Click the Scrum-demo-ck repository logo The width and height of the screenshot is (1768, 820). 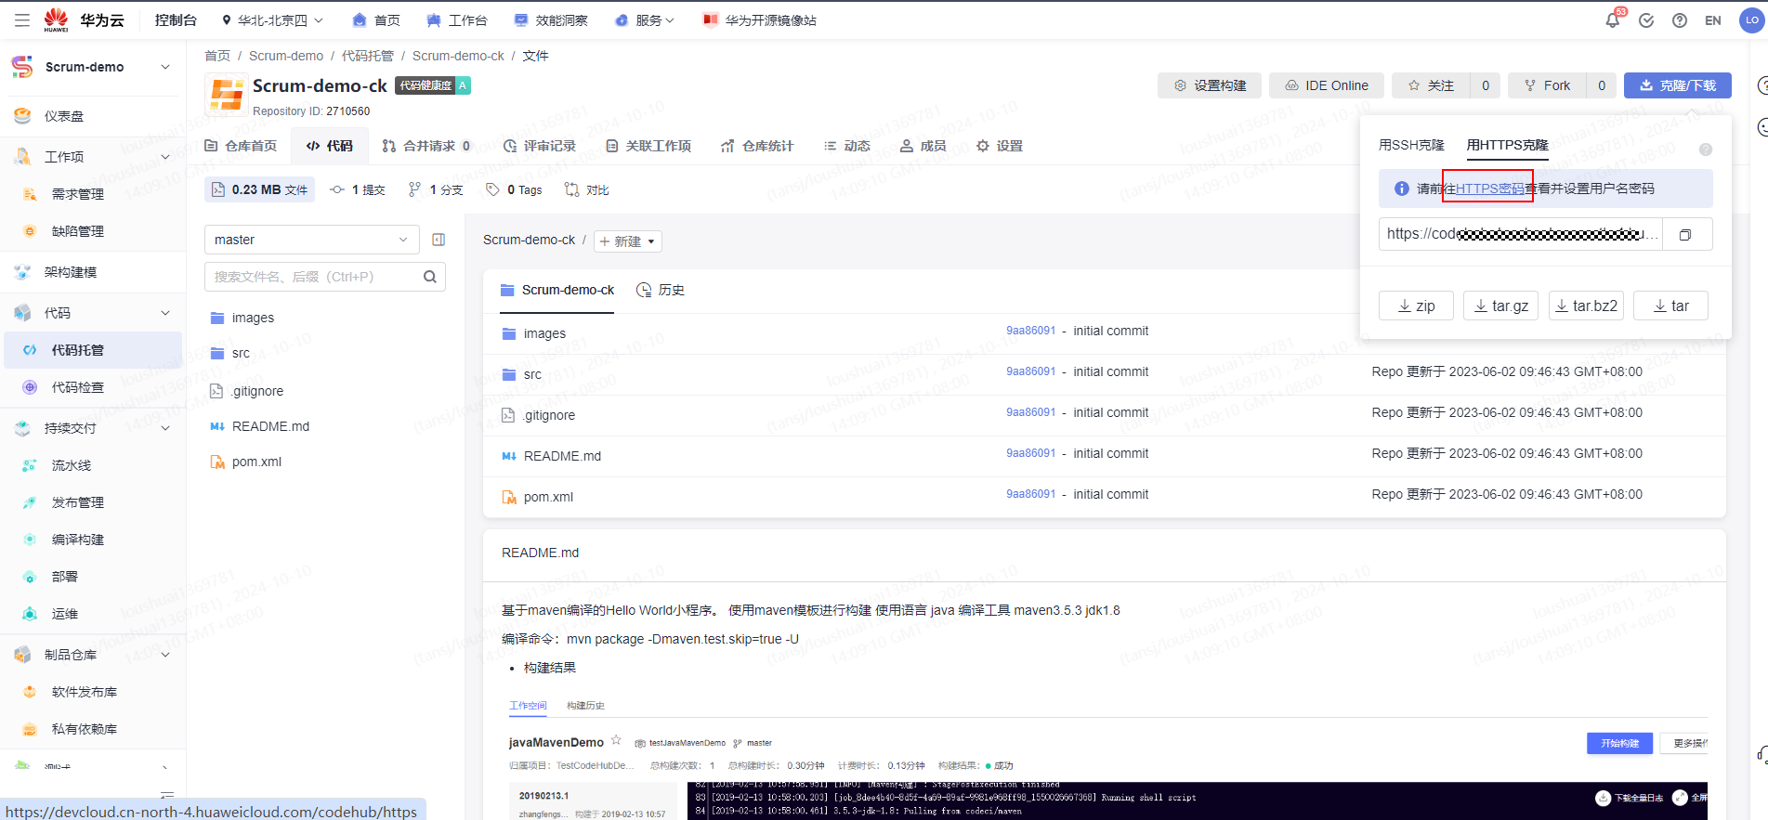[227, 96]
